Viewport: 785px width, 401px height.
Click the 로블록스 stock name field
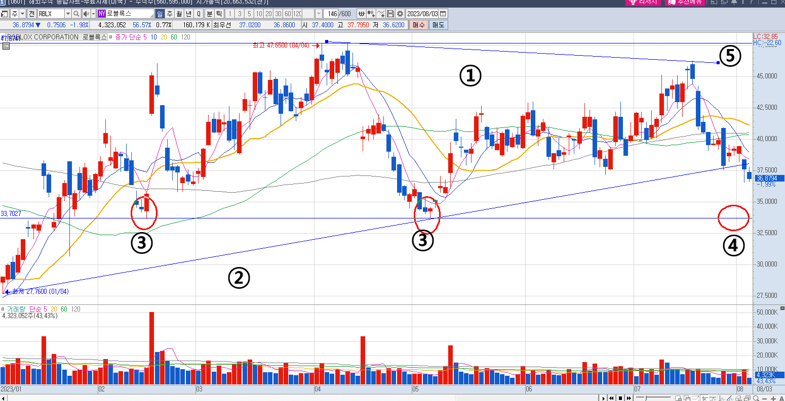130,14
